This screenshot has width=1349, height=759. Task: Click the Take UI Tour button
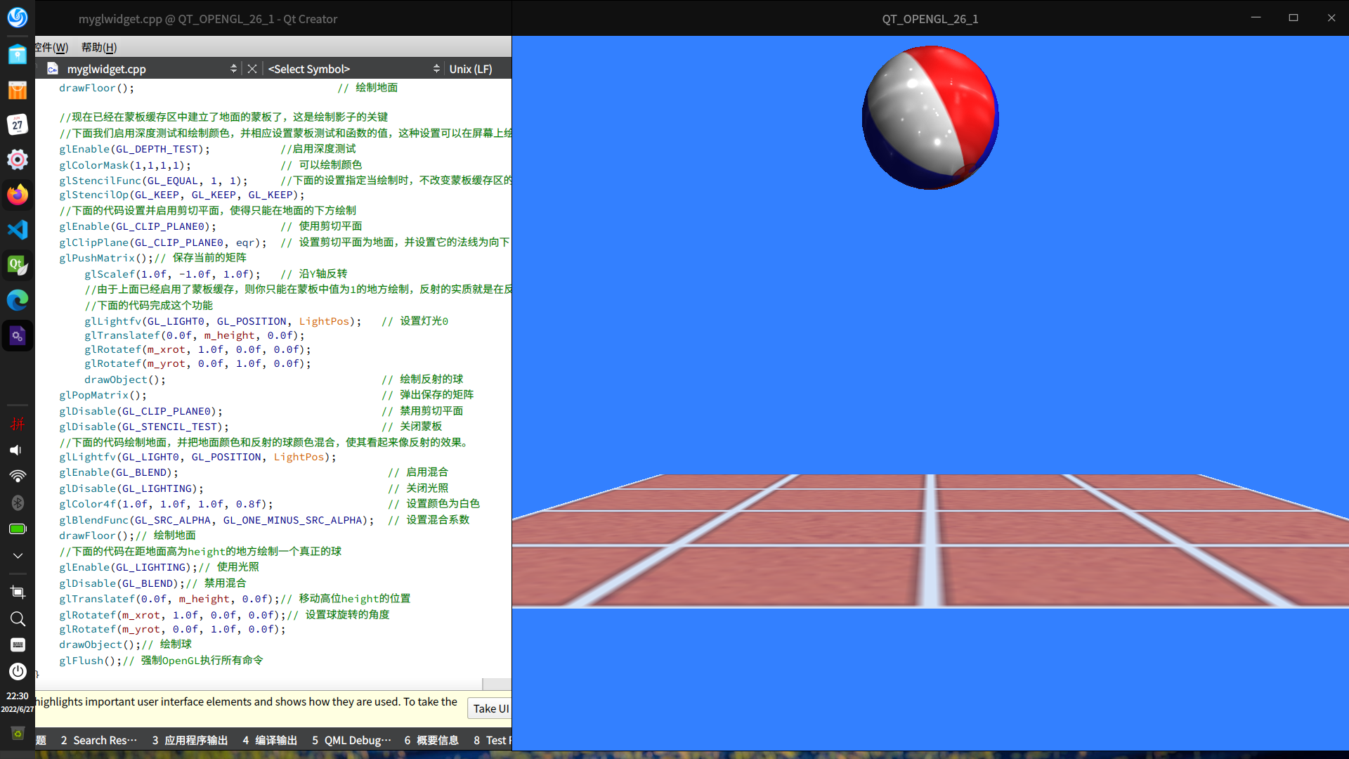490,708
